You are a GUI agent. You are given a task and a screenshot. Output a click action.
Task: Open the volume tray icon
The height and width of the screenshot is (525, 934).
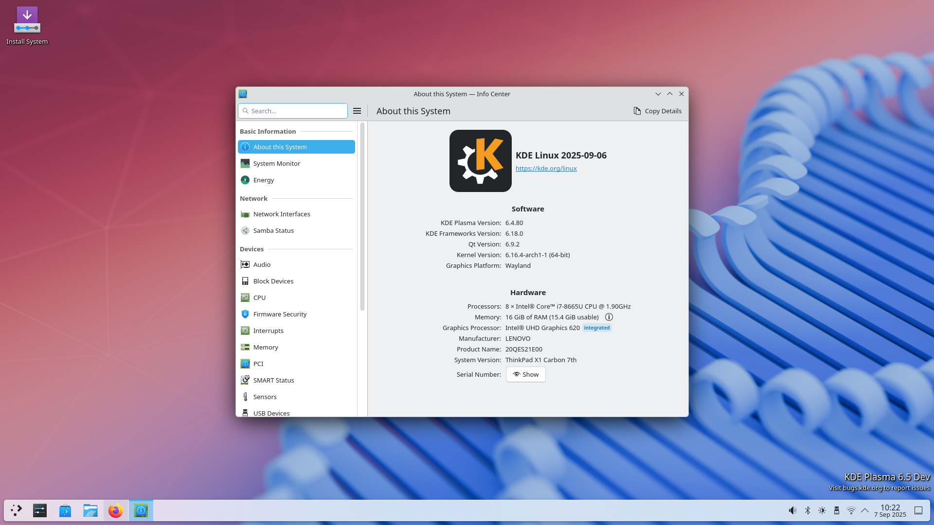(792, 510)
